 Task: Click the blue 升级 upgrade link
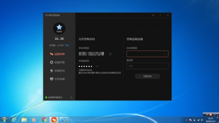67,45
